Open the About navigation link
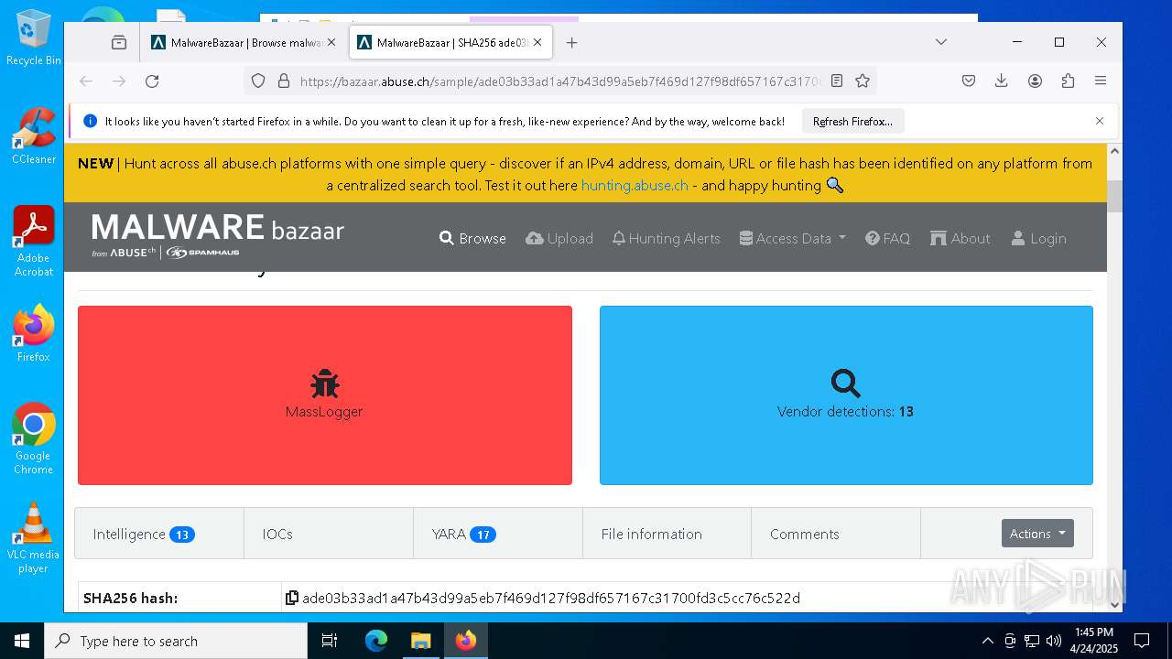 point(960,238)
